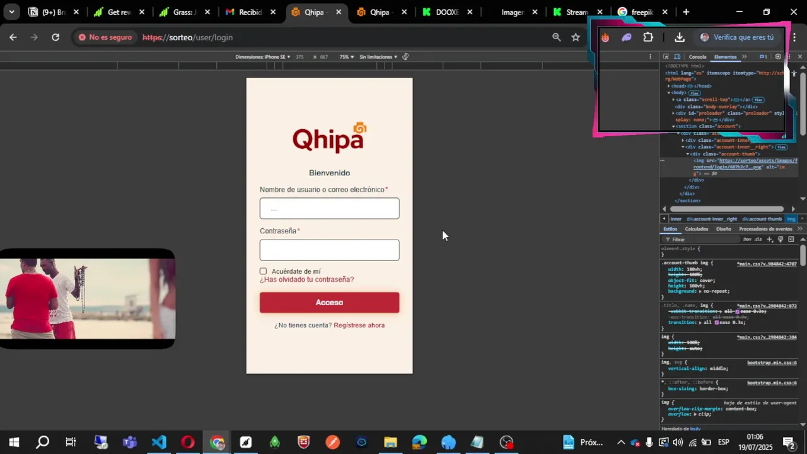This screenshot has height=454, width=807.
Task: Toggle the computed styles sidebar icon
Action: coord(791,240)
